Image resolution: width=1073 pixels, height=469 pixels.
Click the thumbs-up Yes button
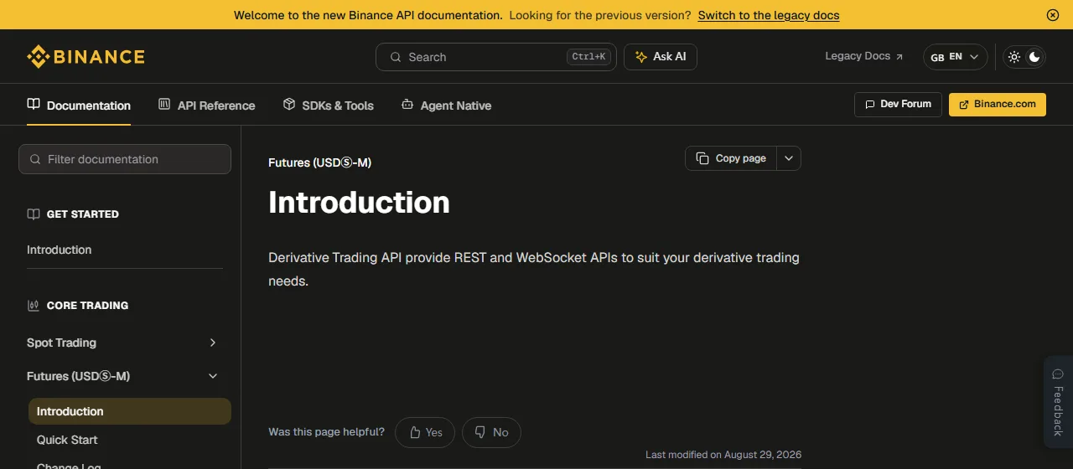tap(425, 432)
